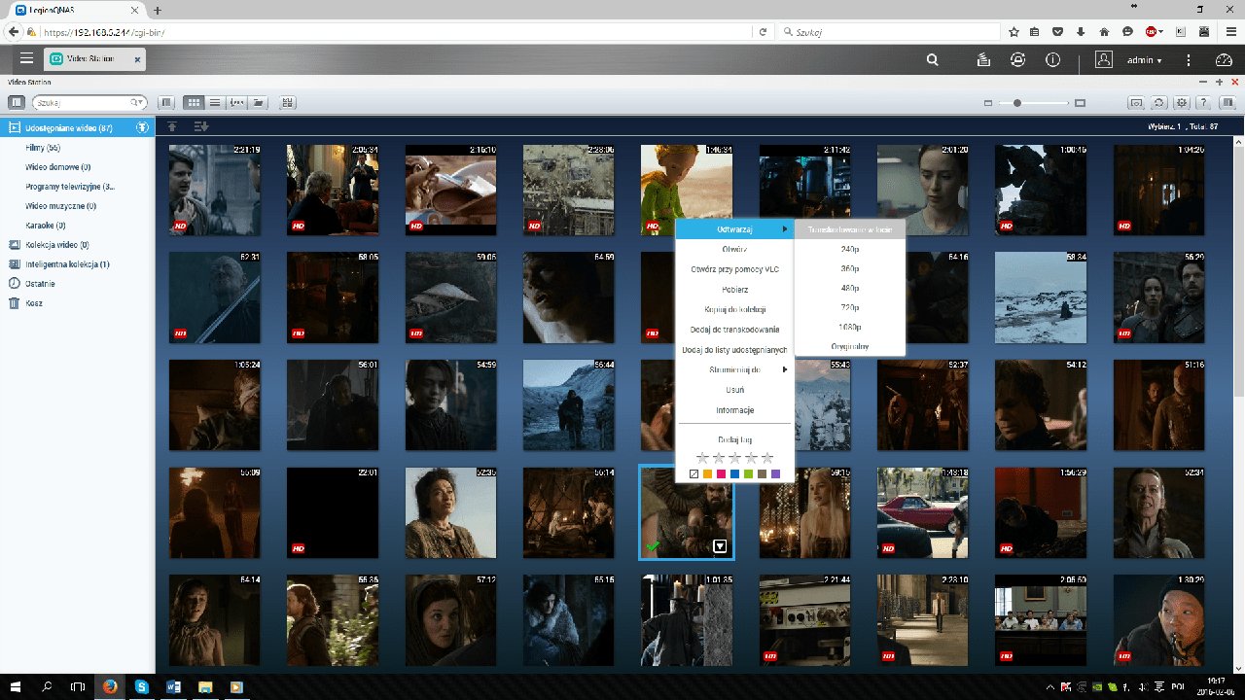This screenshot has width=1245, height=700.
Task: Select Wideo domowe (0) in sidebar
Action: pos(58,167)
